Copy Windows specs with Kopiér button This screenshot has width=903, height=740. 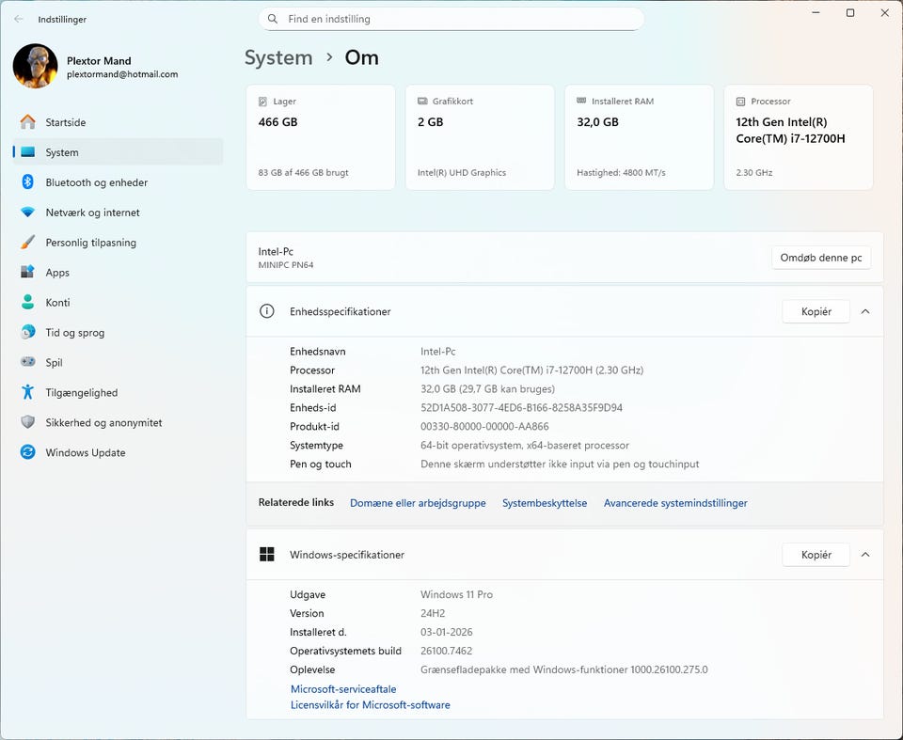[816, 555]
